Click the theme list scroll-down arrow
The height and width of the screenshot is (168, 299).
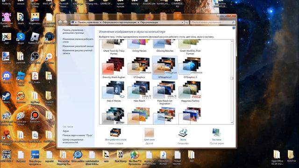click(232, 123)
